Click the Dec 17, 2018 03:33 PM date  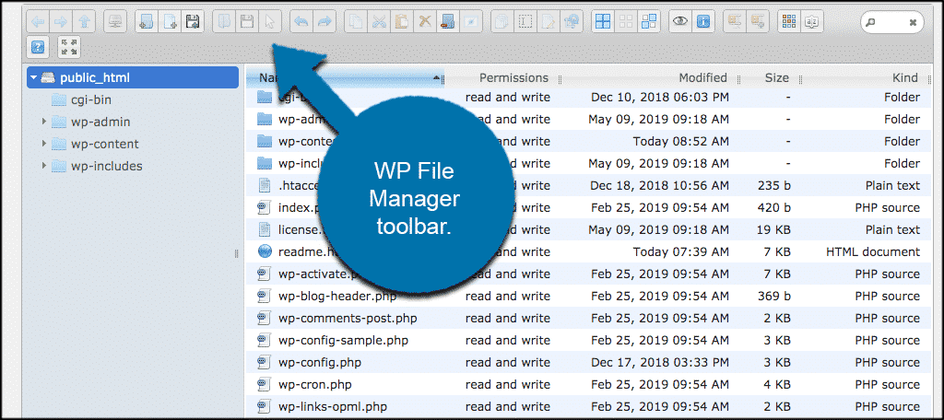660,363
